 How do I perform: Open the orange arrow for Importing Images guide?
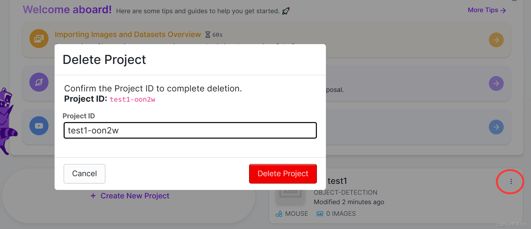pyautogui.click(x=496, y=40)
